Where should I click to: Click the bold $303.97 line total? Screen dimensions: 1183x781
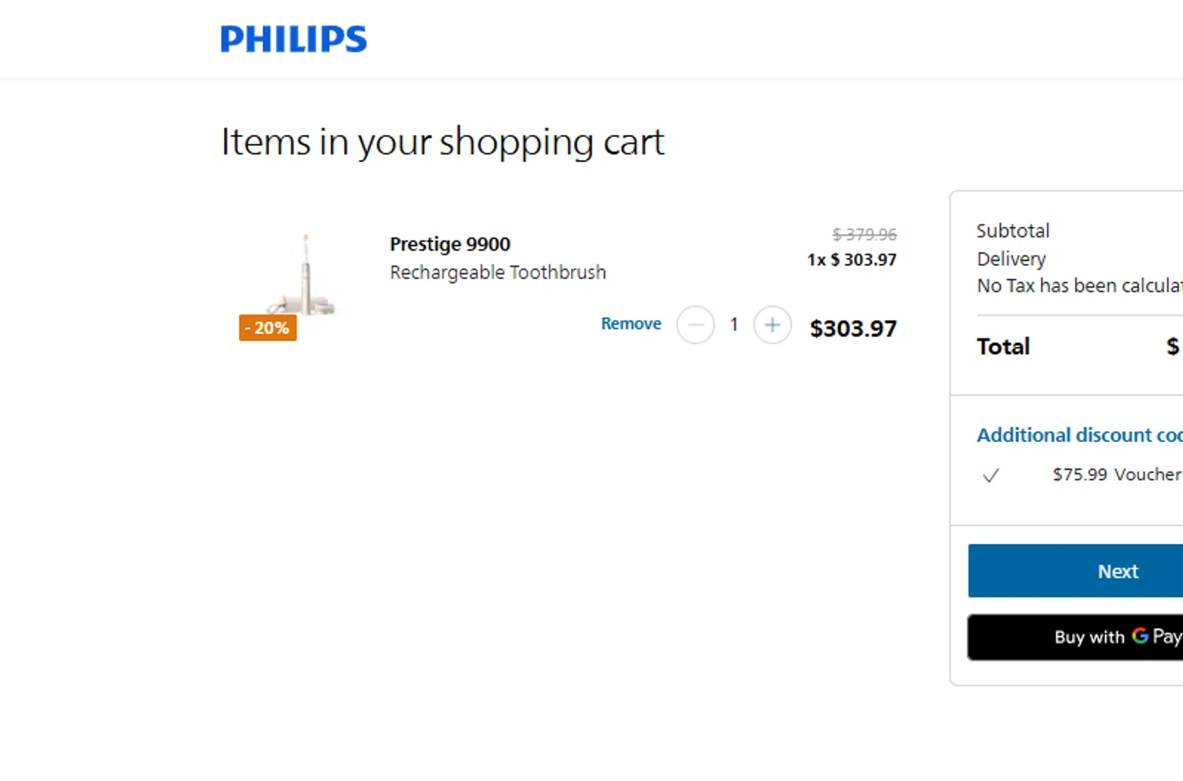[853, 329]
